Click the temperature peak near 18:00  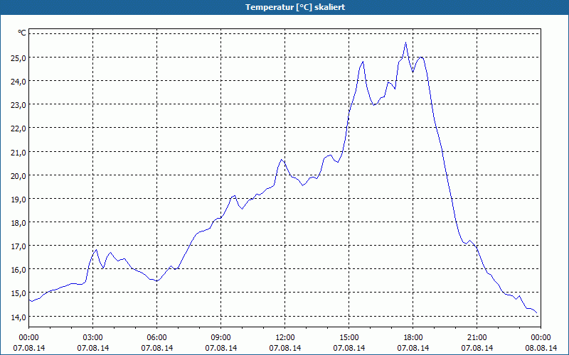pyautogui.click(x=405, y=43)
